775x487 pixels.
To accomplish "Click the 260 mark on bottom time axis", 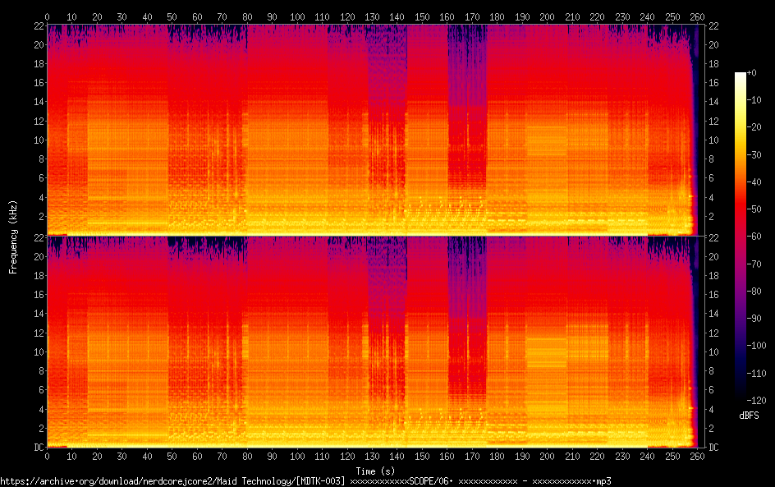I will click(x=699, y=456).
